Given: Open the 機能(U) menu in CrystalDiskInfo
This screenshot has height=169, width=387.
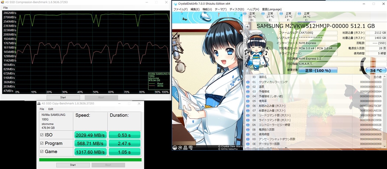Looking at the screenshot, I should pos(207,9).
